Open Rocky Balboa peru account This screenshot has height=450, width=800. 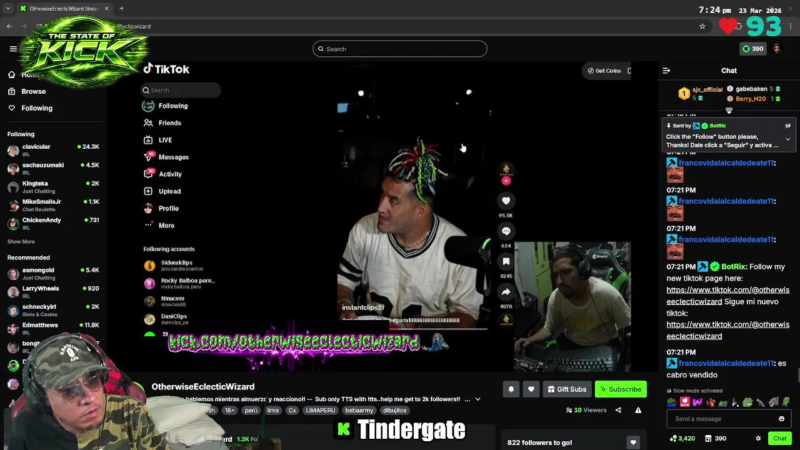[179, 283]
